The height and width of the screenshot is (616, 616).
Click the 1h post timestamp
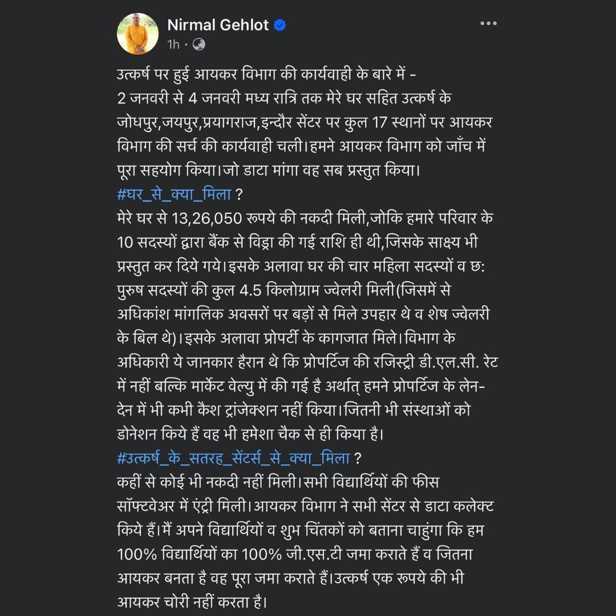[173, 44]
